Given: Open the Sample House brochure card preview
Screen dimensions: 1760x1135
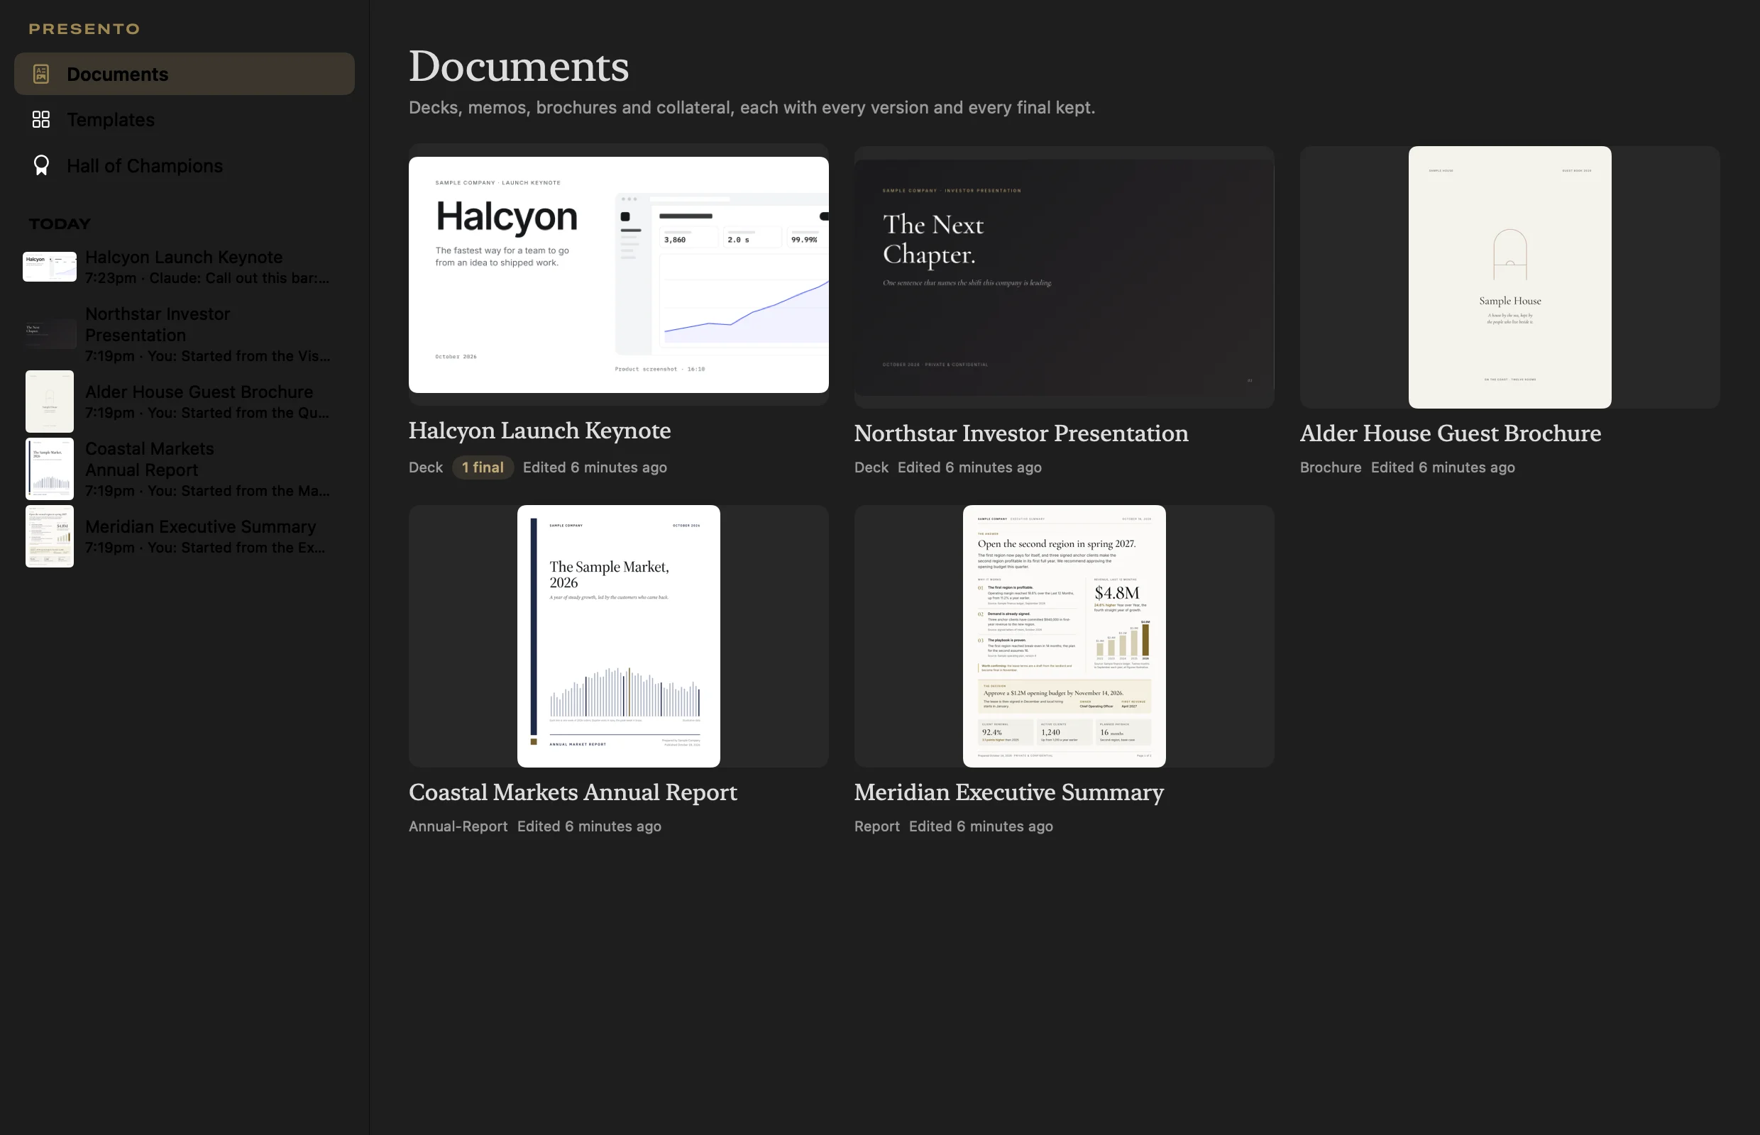Looking at the screenshot, I should click(x=1509, y=277).
